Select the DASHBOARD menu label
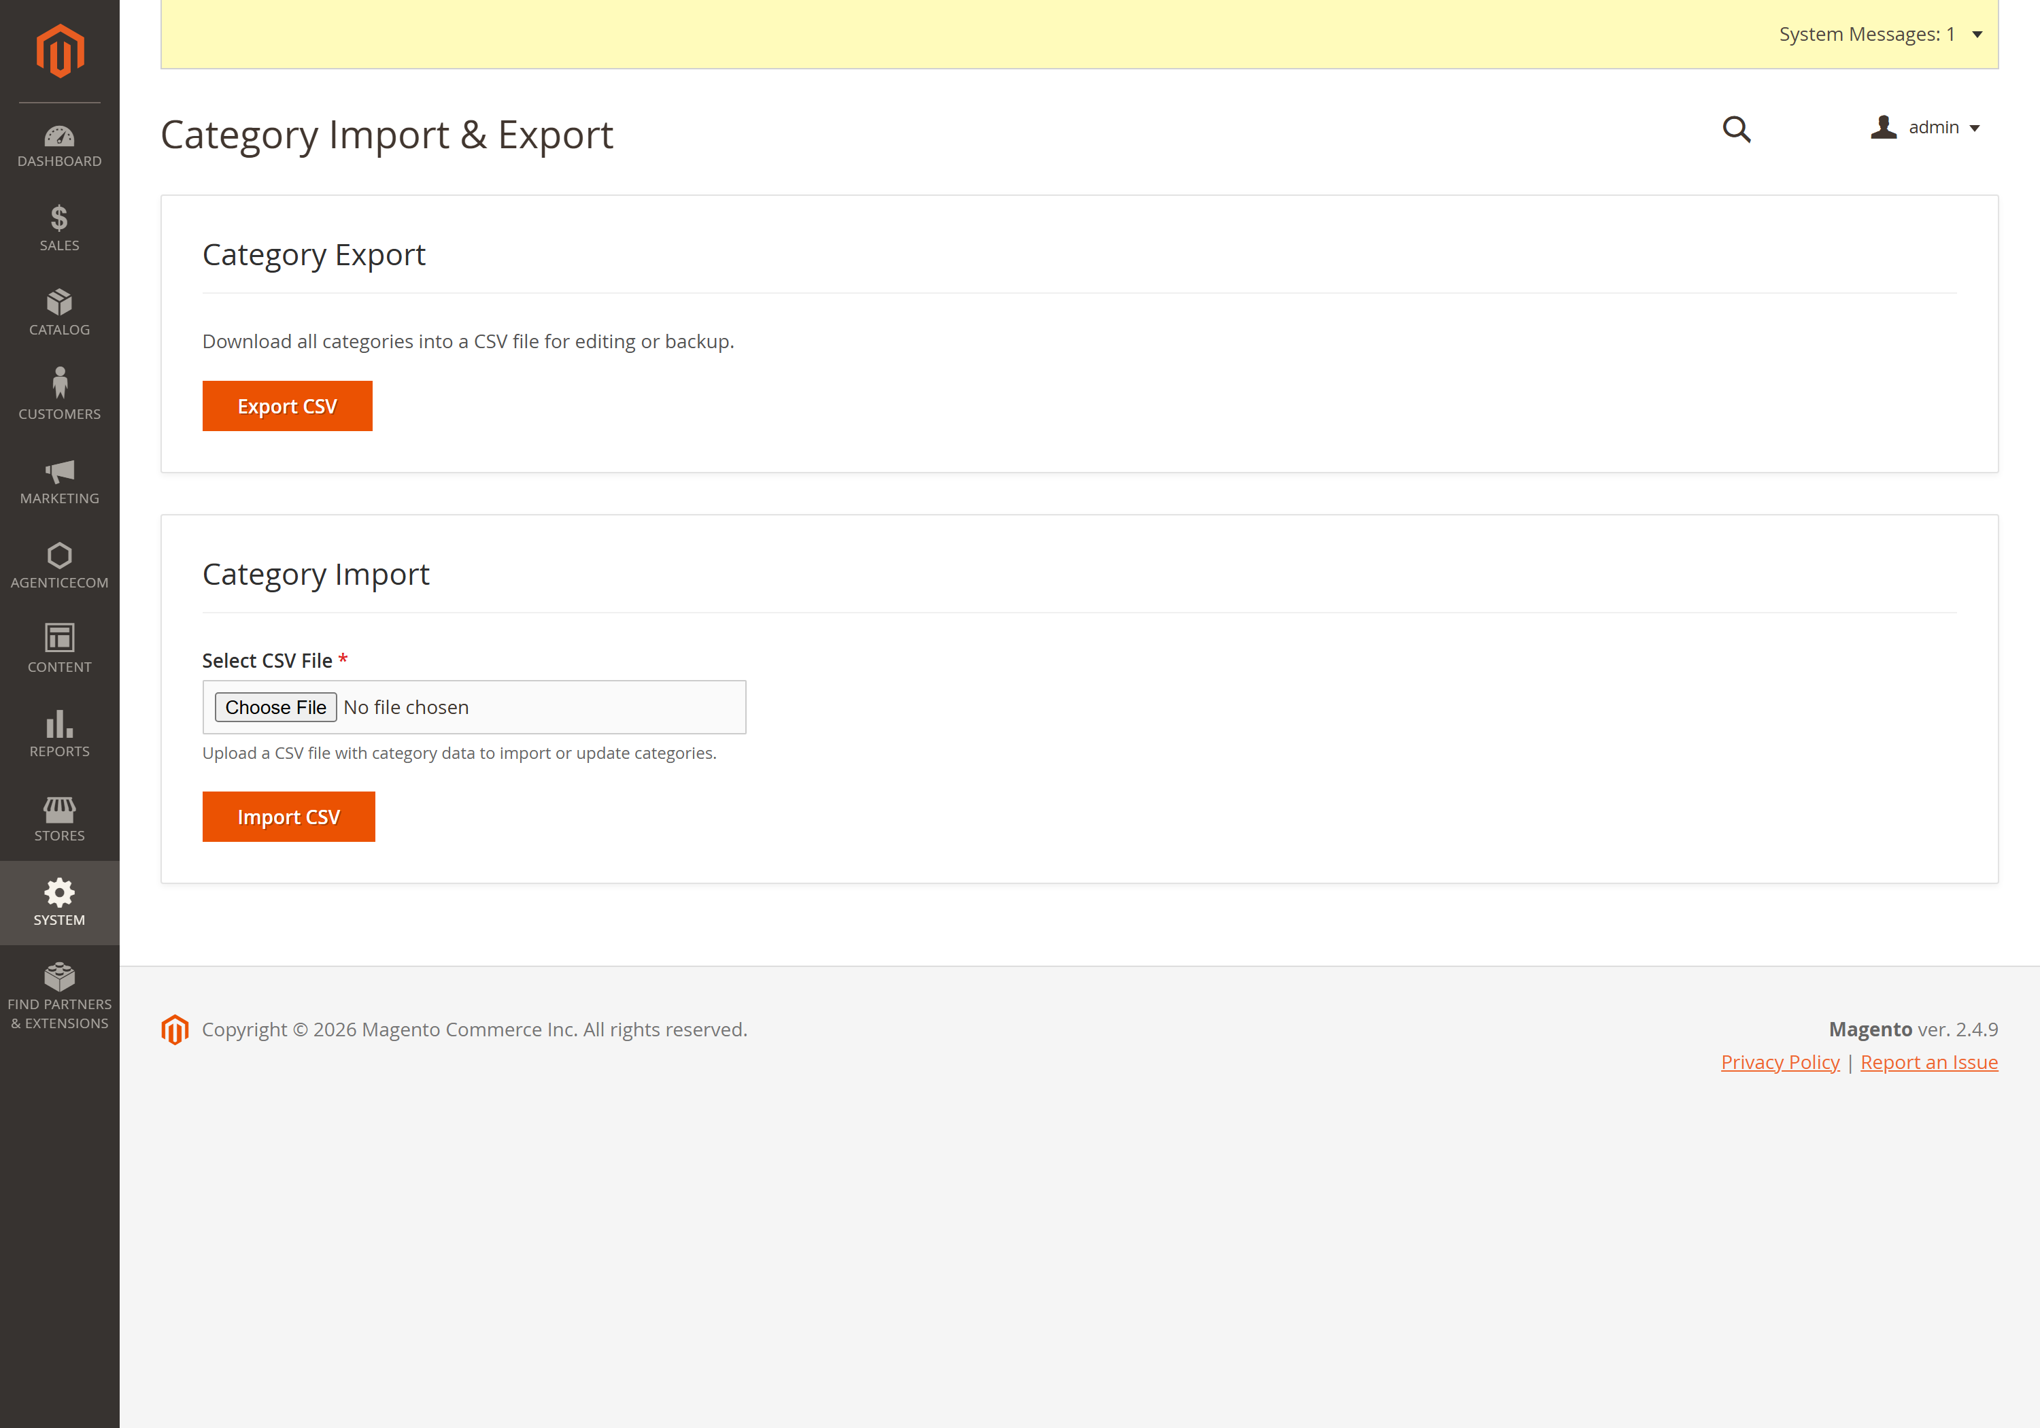Screen dimensions: 2040x1428 (x=60, y=161)
